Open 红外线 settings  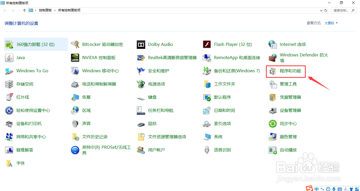tap(23, 97)
